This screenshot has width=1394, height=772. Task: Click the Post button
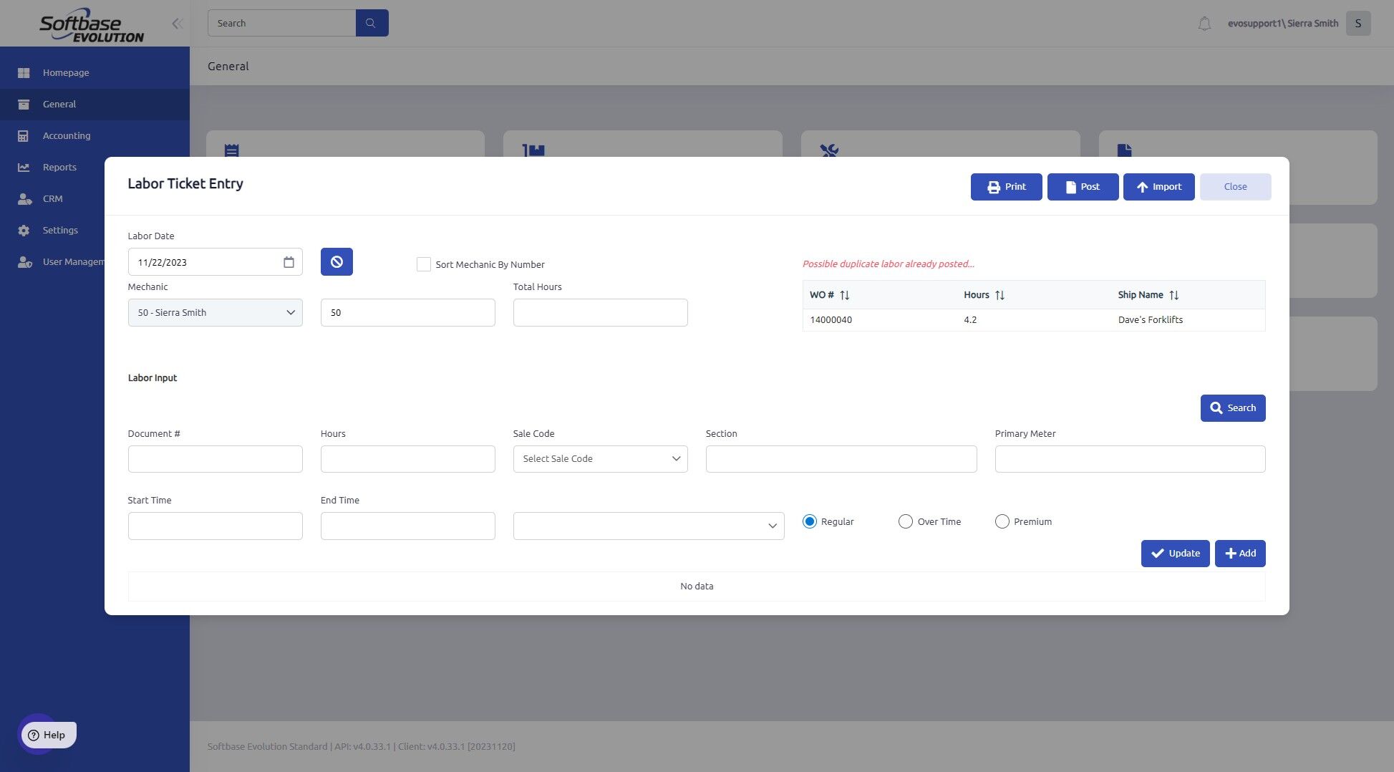click(1083, 187)
